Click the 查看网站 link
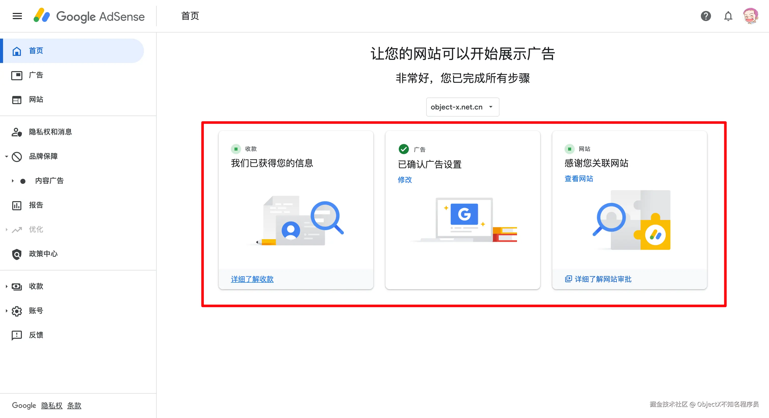 [579, 179]
